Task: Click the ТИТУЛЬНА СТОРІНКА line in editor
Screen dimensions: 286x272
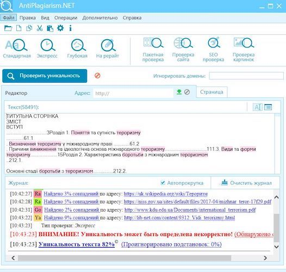Action: (x=33, y=116)
